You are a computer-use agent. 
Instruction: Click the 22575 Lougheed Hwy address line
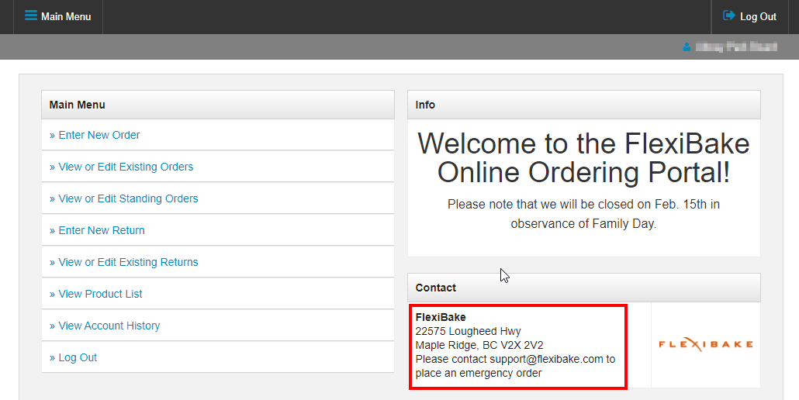(x=468, y=331)
